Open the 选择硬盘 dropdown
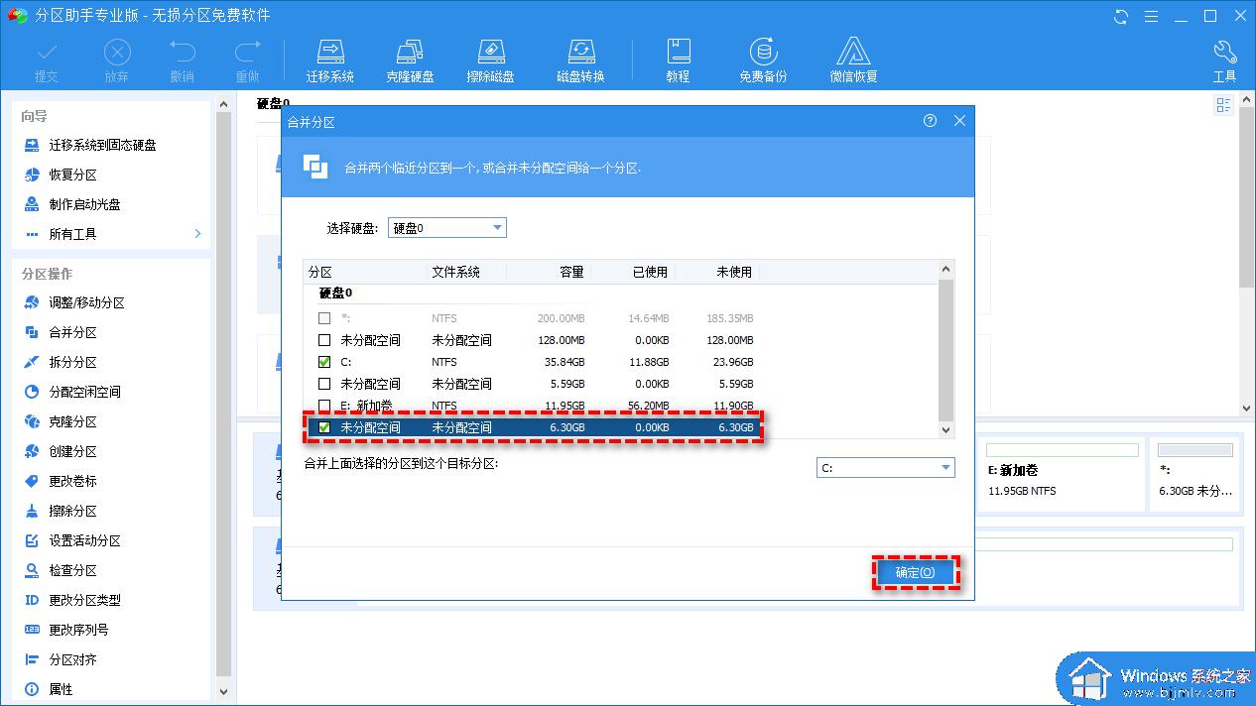This screenshot has width=1256, height=706. [x=447, y=228]
